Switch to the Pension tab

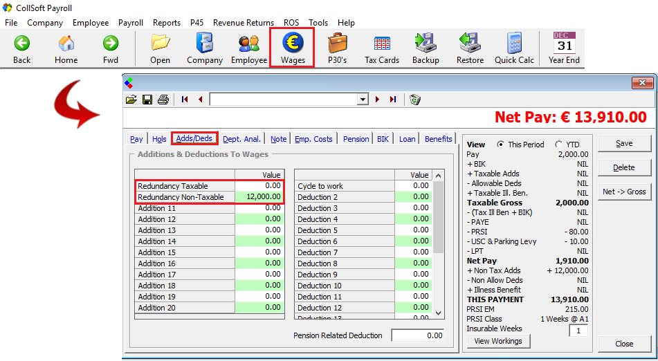356,139
